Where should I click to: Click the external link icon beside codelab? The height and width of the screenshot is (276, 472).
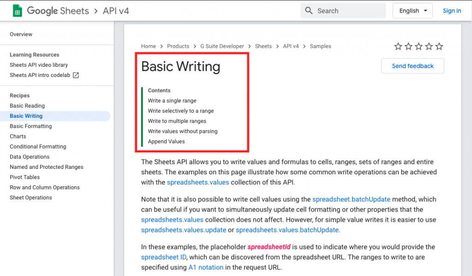(76, 75)
